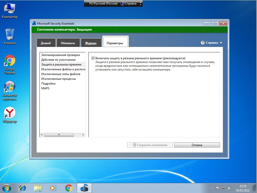Click RU Русский language bar indicator

tap(103, 4)
